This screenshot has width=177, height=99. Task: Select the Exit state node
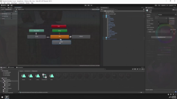point(59,26)
